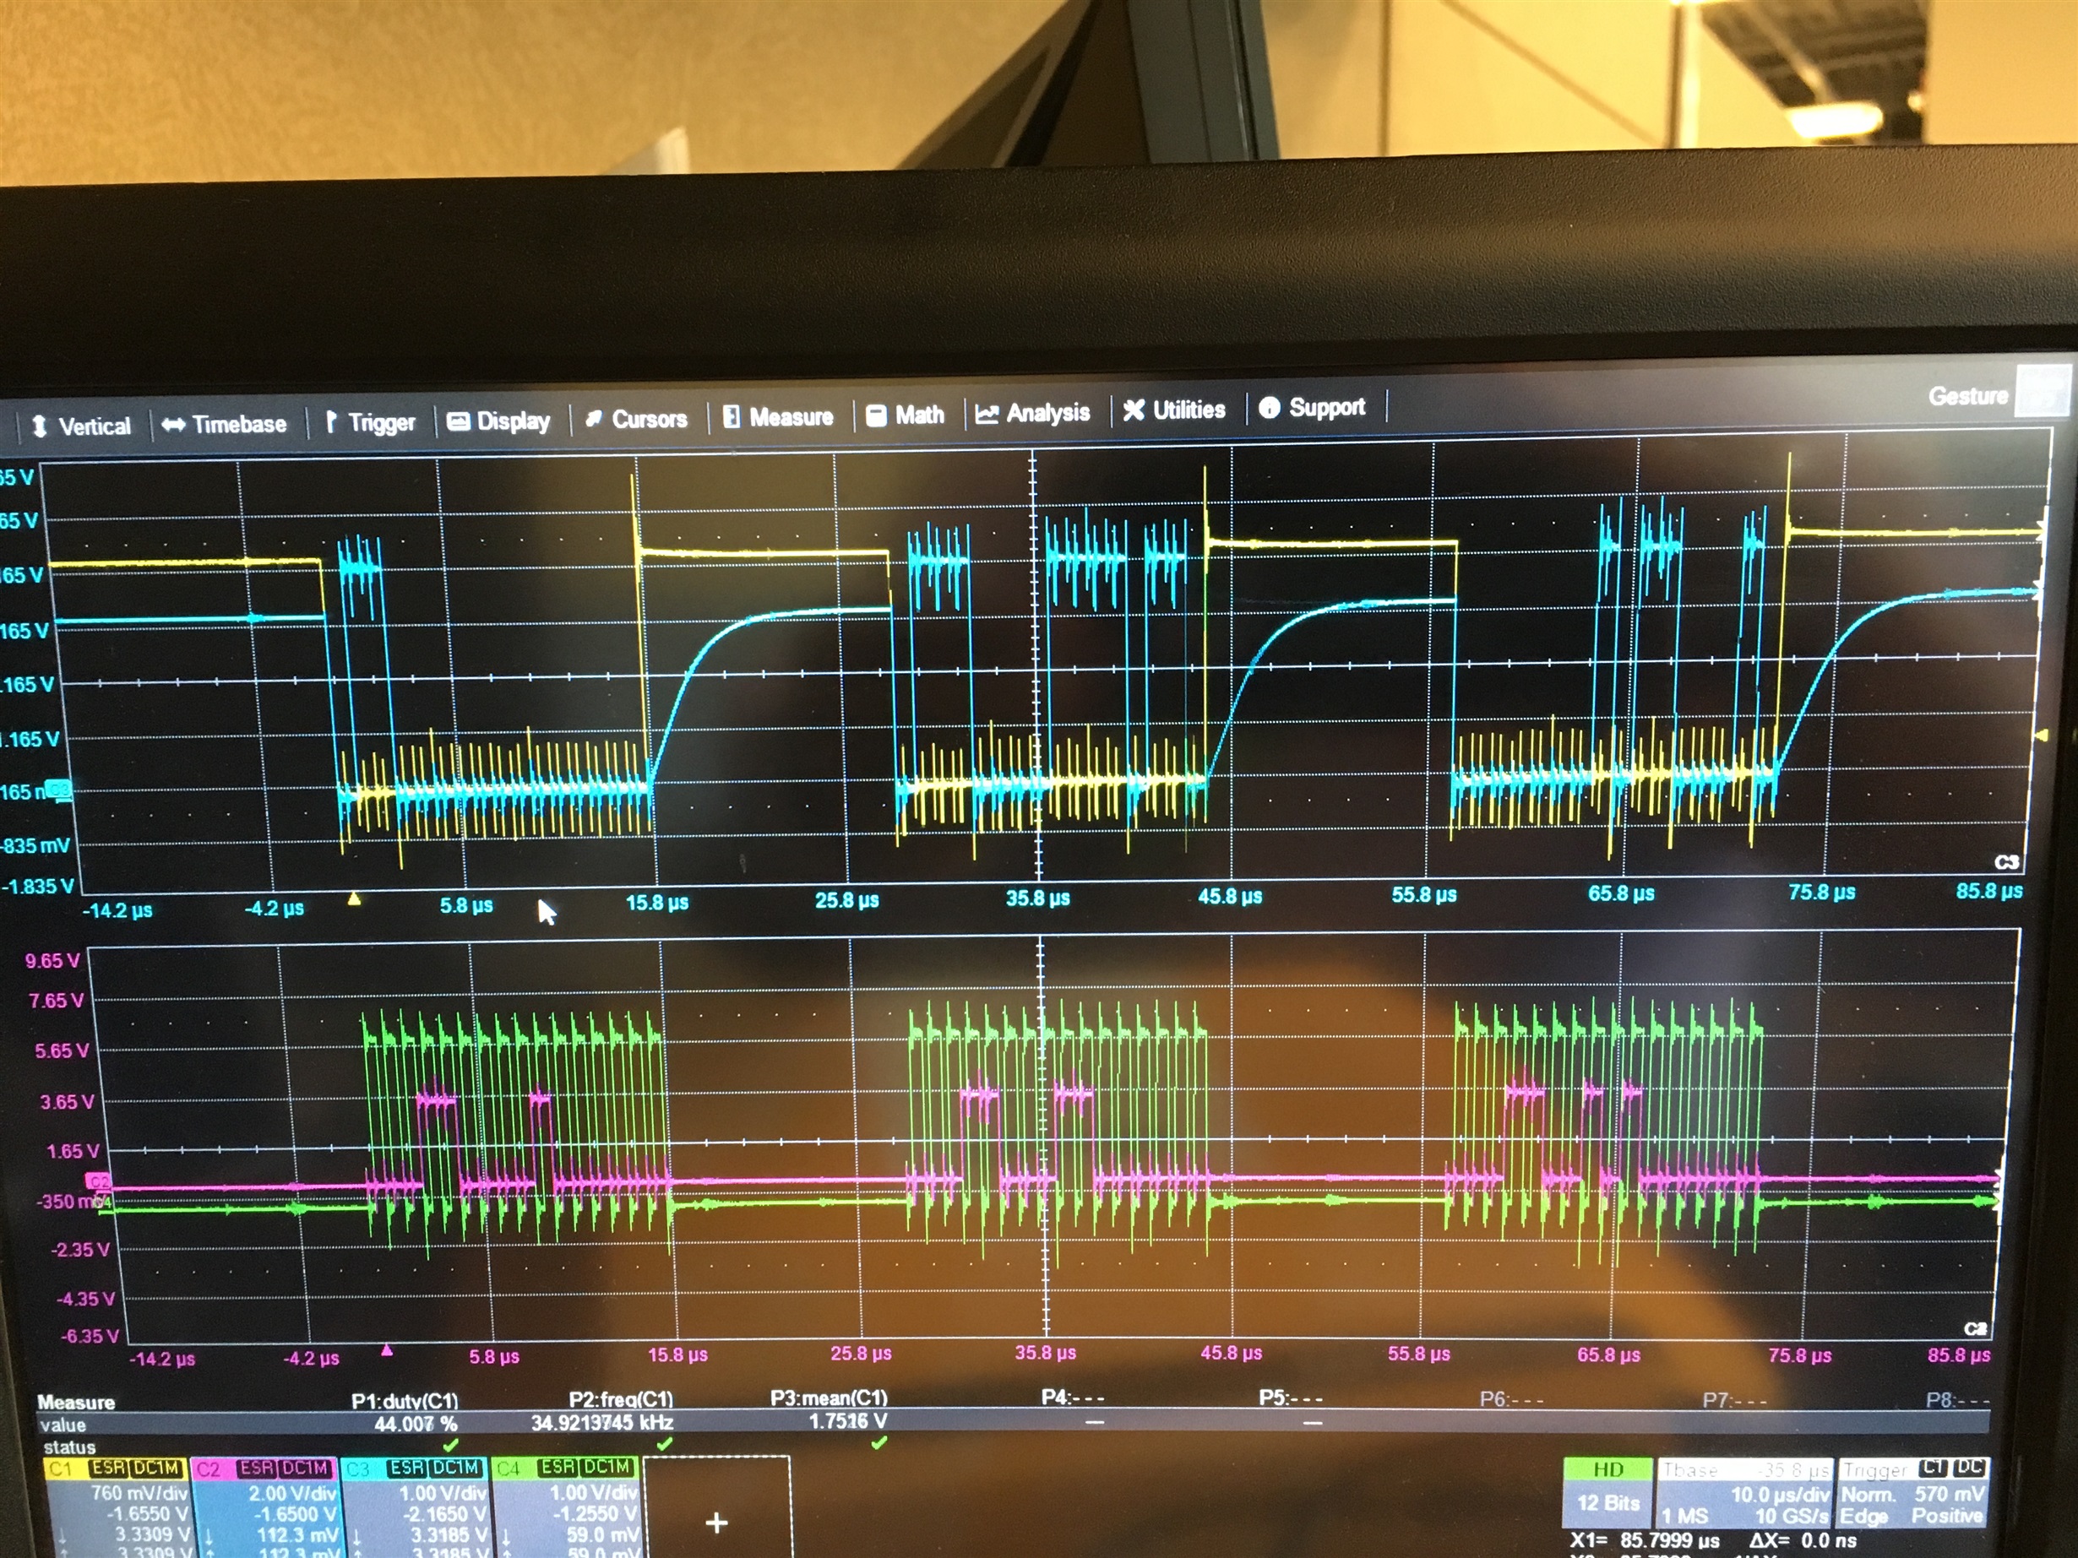Click the 1.7516 V mean value
This screenshot has width=2078, height=1558.
pos(847,1421)
